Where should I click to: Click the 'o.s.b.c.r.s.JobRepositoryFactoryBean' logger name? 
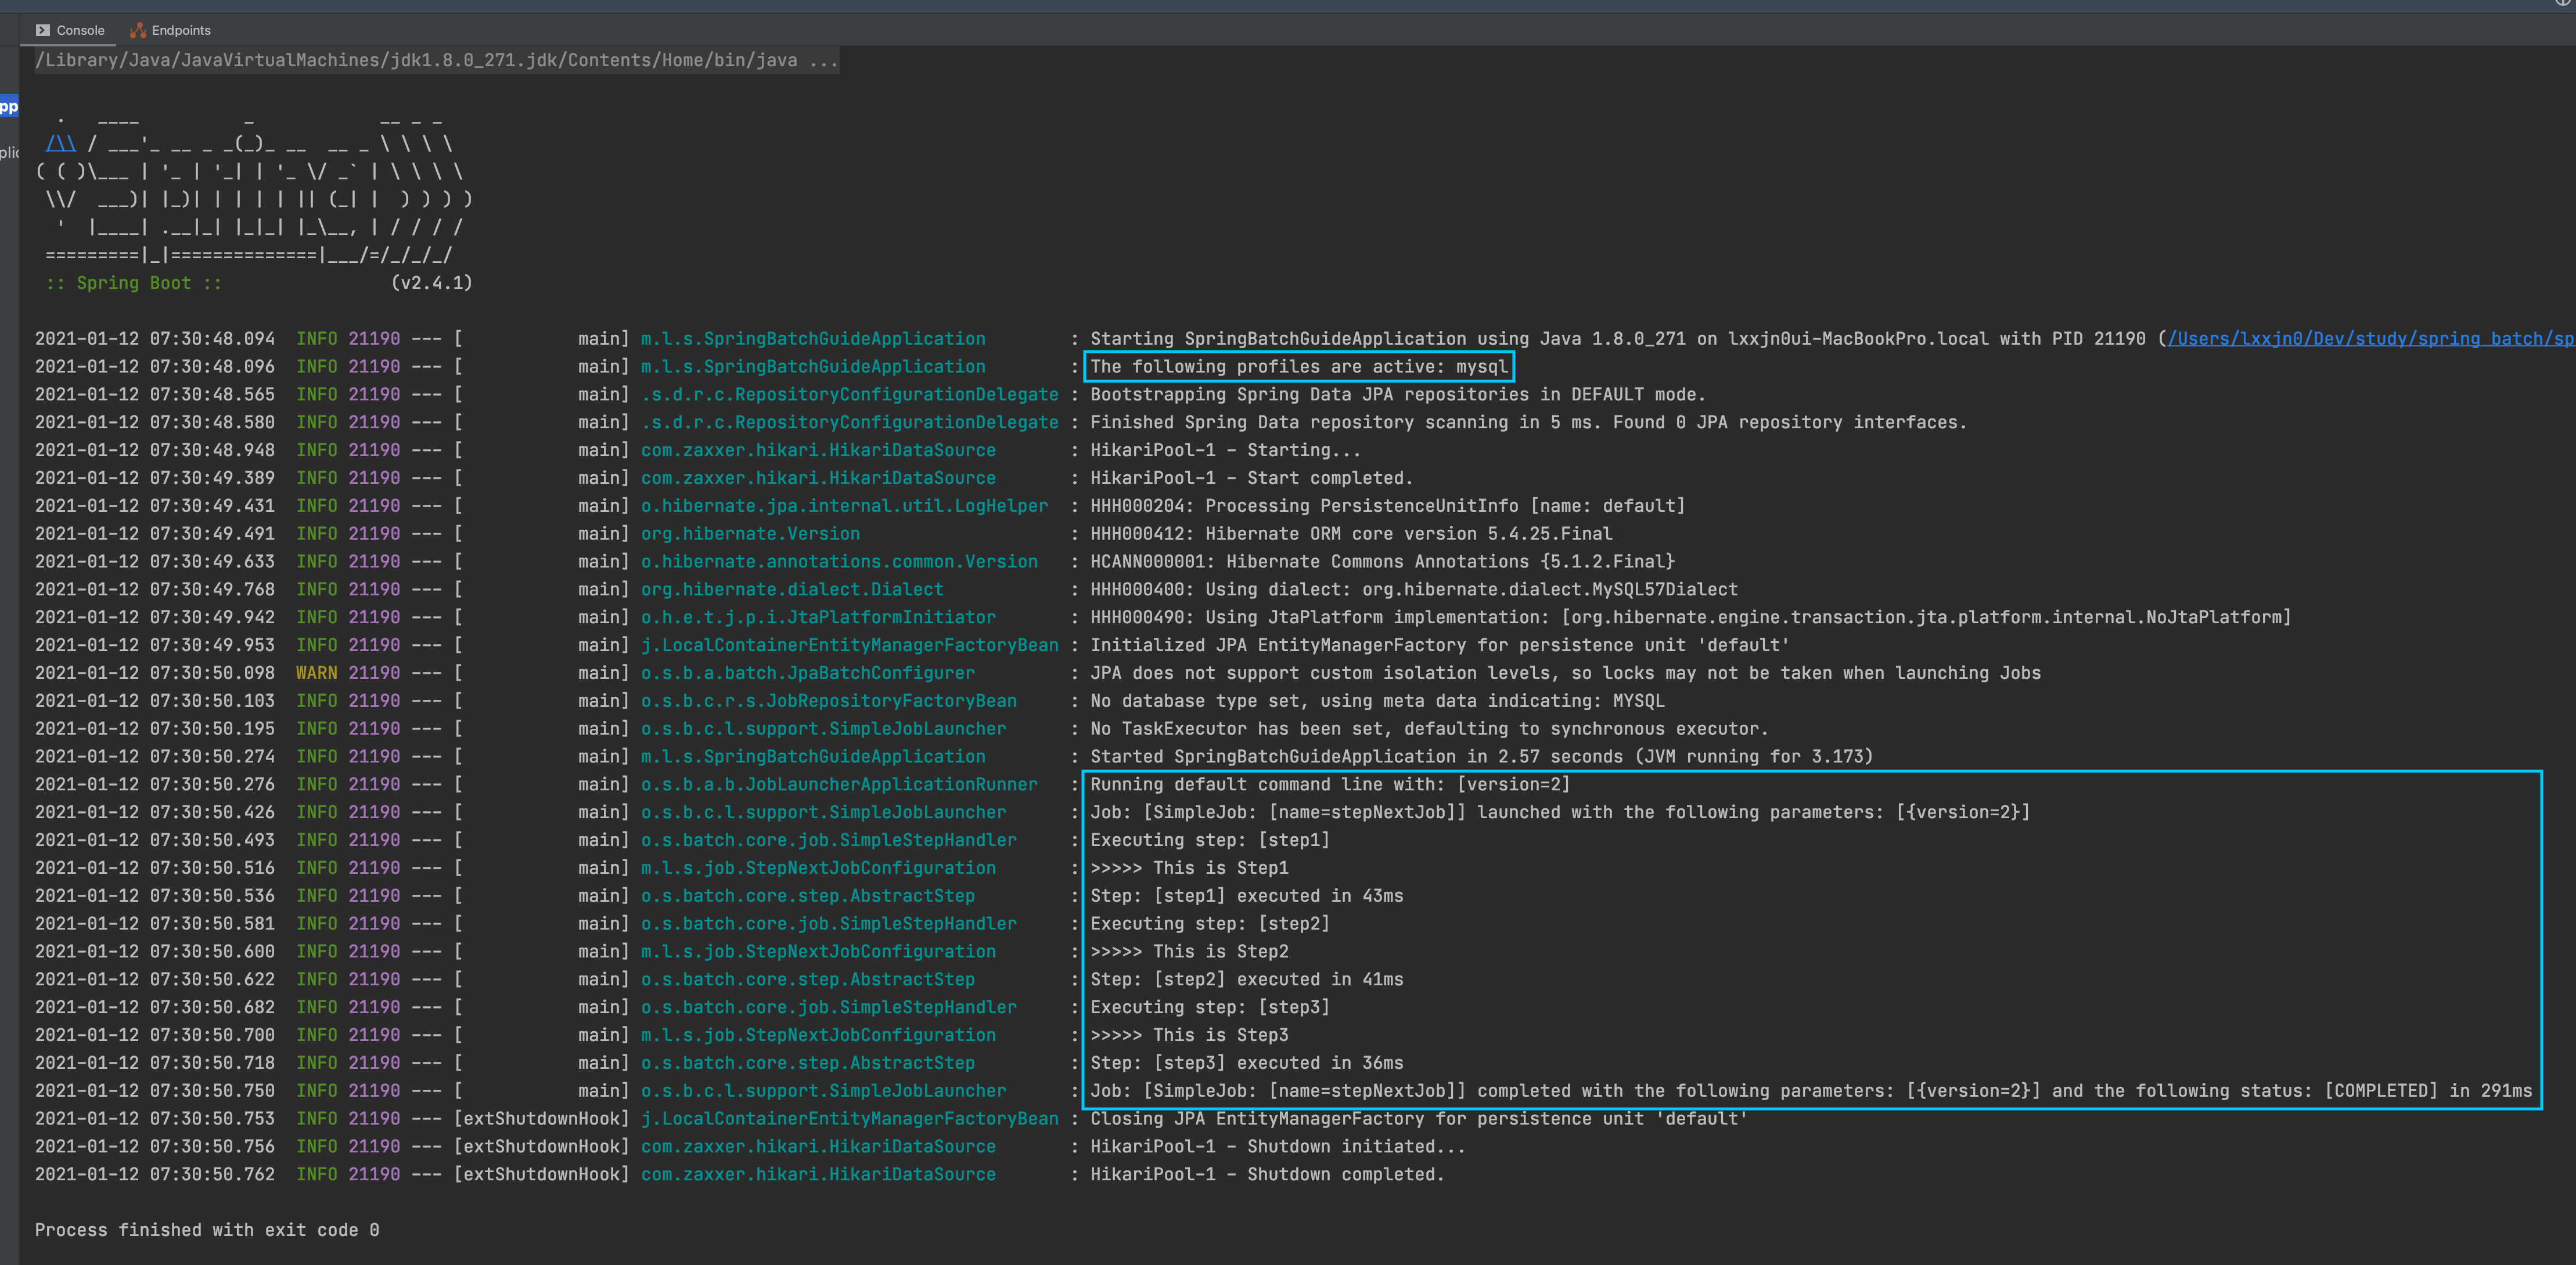tap(829, 702)
